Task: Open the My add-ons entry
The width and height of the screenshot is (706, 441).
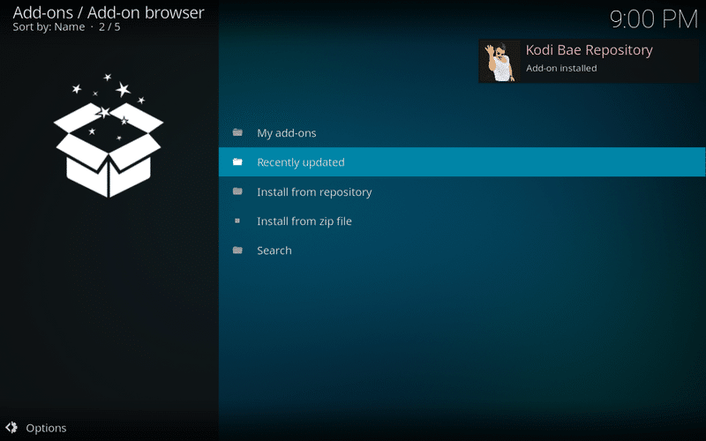Action: coord(286,133)
